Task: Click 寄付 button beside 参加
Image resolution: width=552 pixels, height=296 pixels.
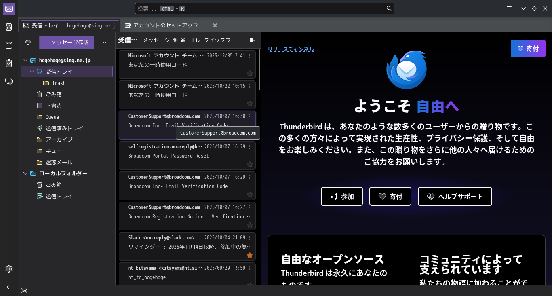Action: pyautogui.click(x=390, y=197)
